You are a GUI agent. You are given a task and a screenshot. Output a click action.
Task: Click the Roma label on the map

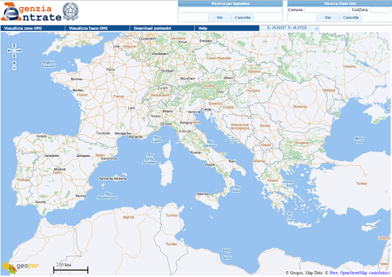click(x=195, y=153)
